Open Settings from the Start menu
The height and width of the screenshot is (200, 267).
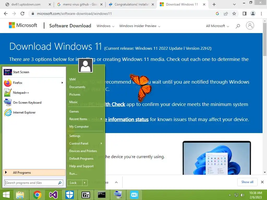click(x=75, y=136)
